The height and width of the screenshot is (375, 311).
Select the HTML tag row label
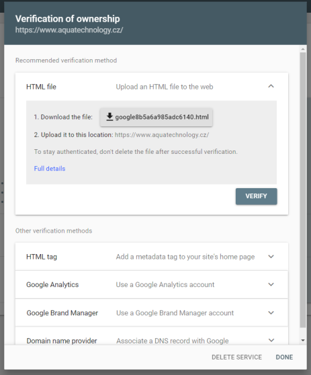42,257
